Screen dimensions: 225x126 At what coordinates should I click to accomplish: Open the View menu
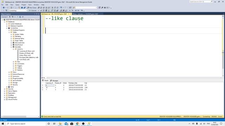click(12, 5)
